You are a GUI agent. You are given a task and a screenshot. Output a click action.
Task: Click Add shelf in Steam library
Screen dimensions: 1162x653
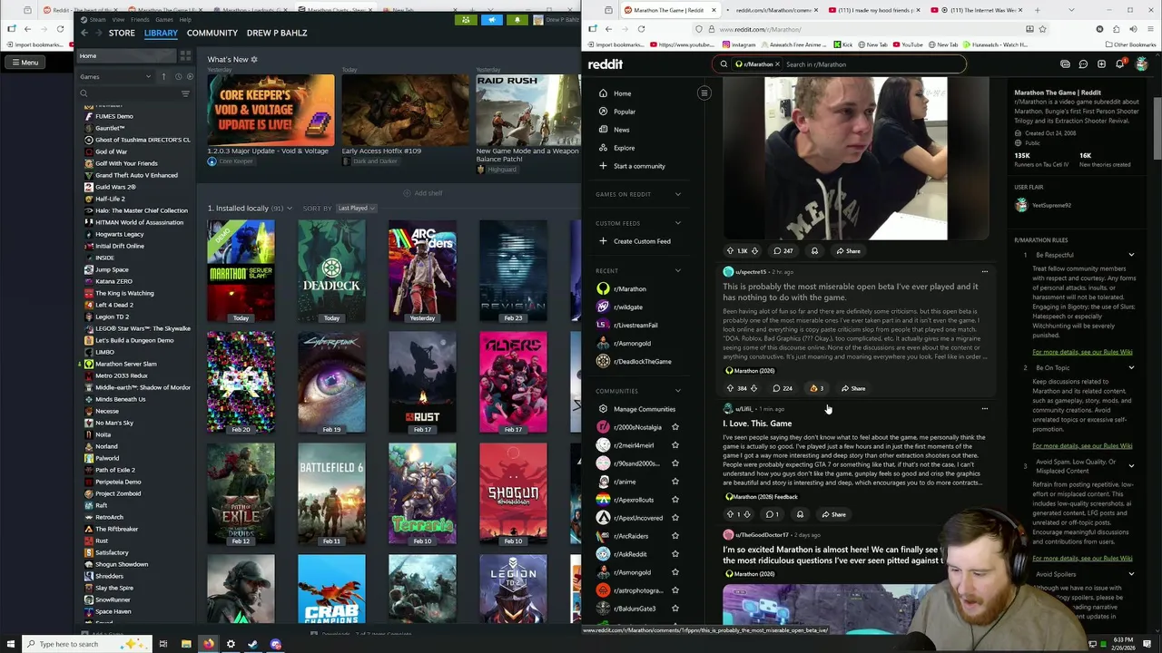(422, 193)
